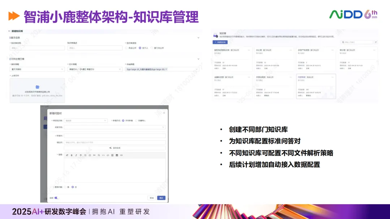Click the italic icon in answer editor
Image resolution: width=390 pixels, height=219 pixels.
point(76,155)
